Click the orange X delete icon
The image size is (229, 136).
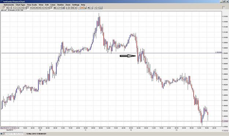[82, 8]
